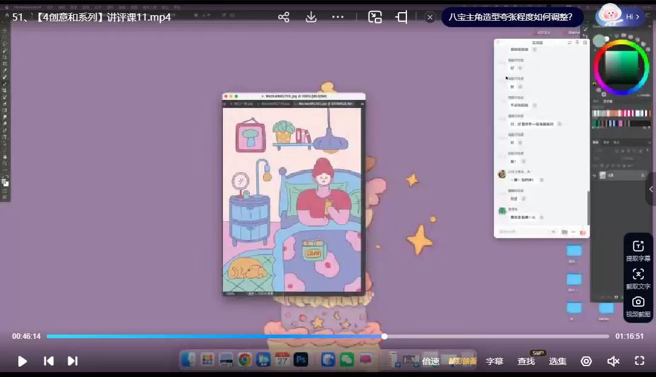Open the 字幕 subtitle options

(494, 361)
